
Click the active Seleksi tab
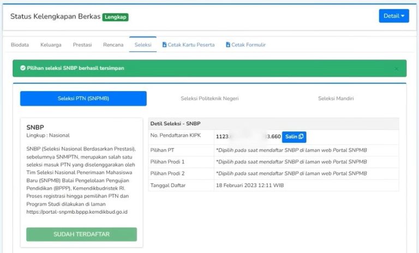(x=143, y=45)
